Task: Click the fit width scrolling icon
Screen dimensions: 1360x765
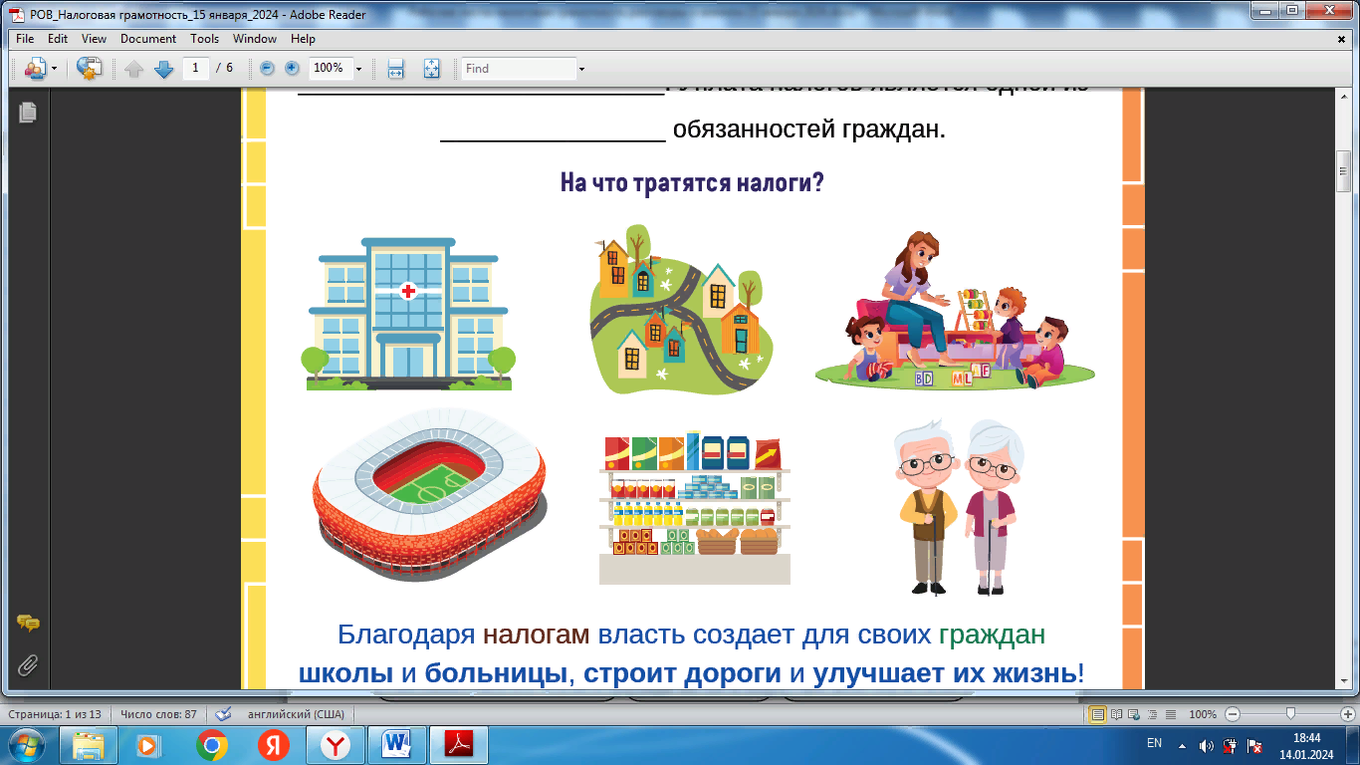Action: point(395,69)
